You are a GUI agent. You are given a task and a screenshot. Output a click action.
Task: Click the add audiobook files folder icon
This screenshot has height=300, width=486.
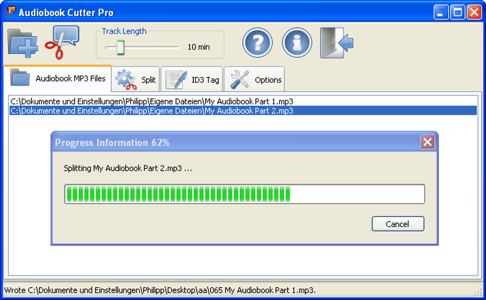coord(22,42)
